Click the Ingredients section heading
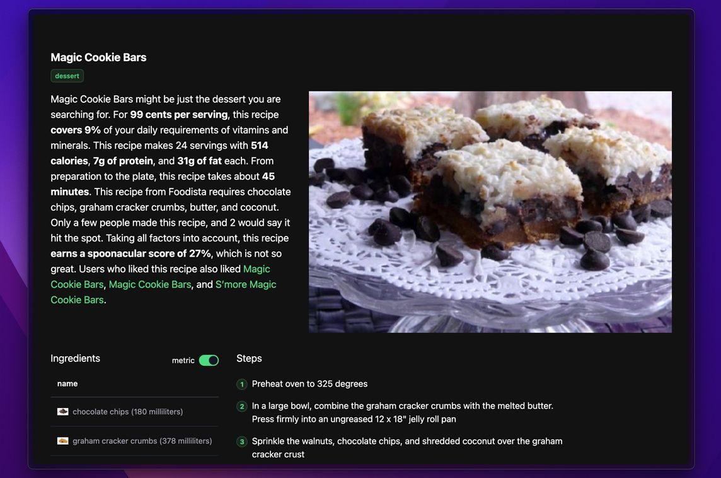The height and width of the screenshot is (478, 721). point(76,358)
